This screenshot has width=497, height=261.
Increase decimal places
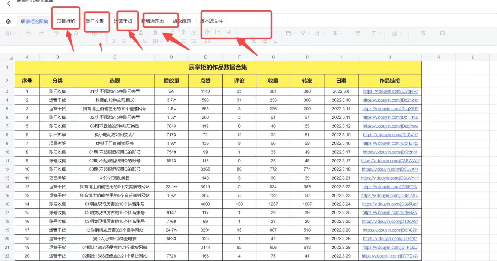pos(265,41)
